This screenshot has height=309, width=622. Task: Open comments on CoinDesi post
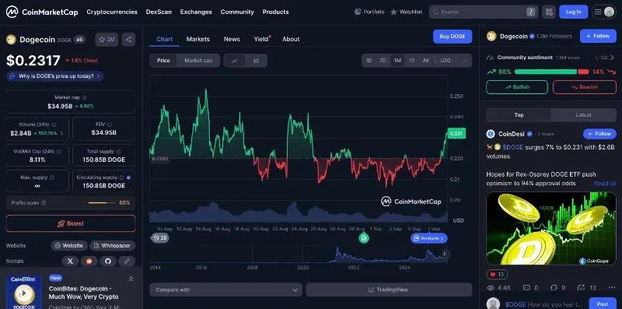click(x=530, y=287)
